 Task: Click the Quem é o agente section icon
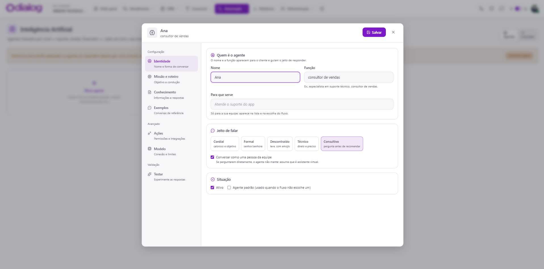[x=213, y=55]
